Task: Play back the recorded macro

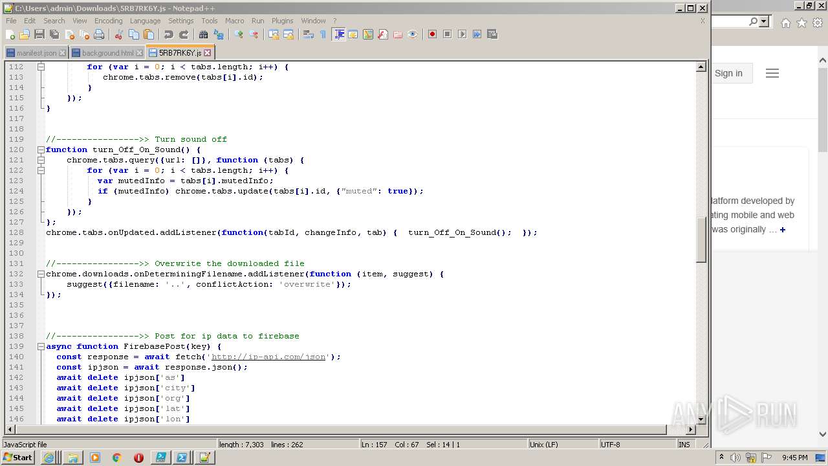Action: point(462,34)
